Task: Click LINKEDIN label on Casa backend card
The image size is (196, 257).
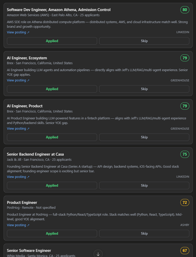Action: [x=183, y=177]
